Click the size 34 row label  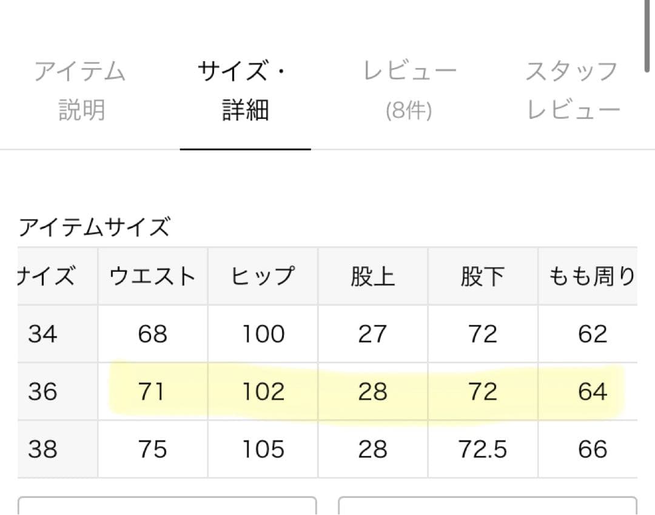(x=43, y=334)
